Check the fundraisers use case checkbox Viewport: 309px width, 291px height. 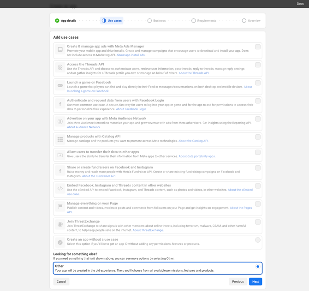point(257,168)
